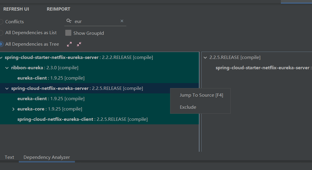The width and height of the screenshot is (312, 170).
Task: Enable the Show GroupId checkbox
Action: pyautogui.click(x=68, y=33)
